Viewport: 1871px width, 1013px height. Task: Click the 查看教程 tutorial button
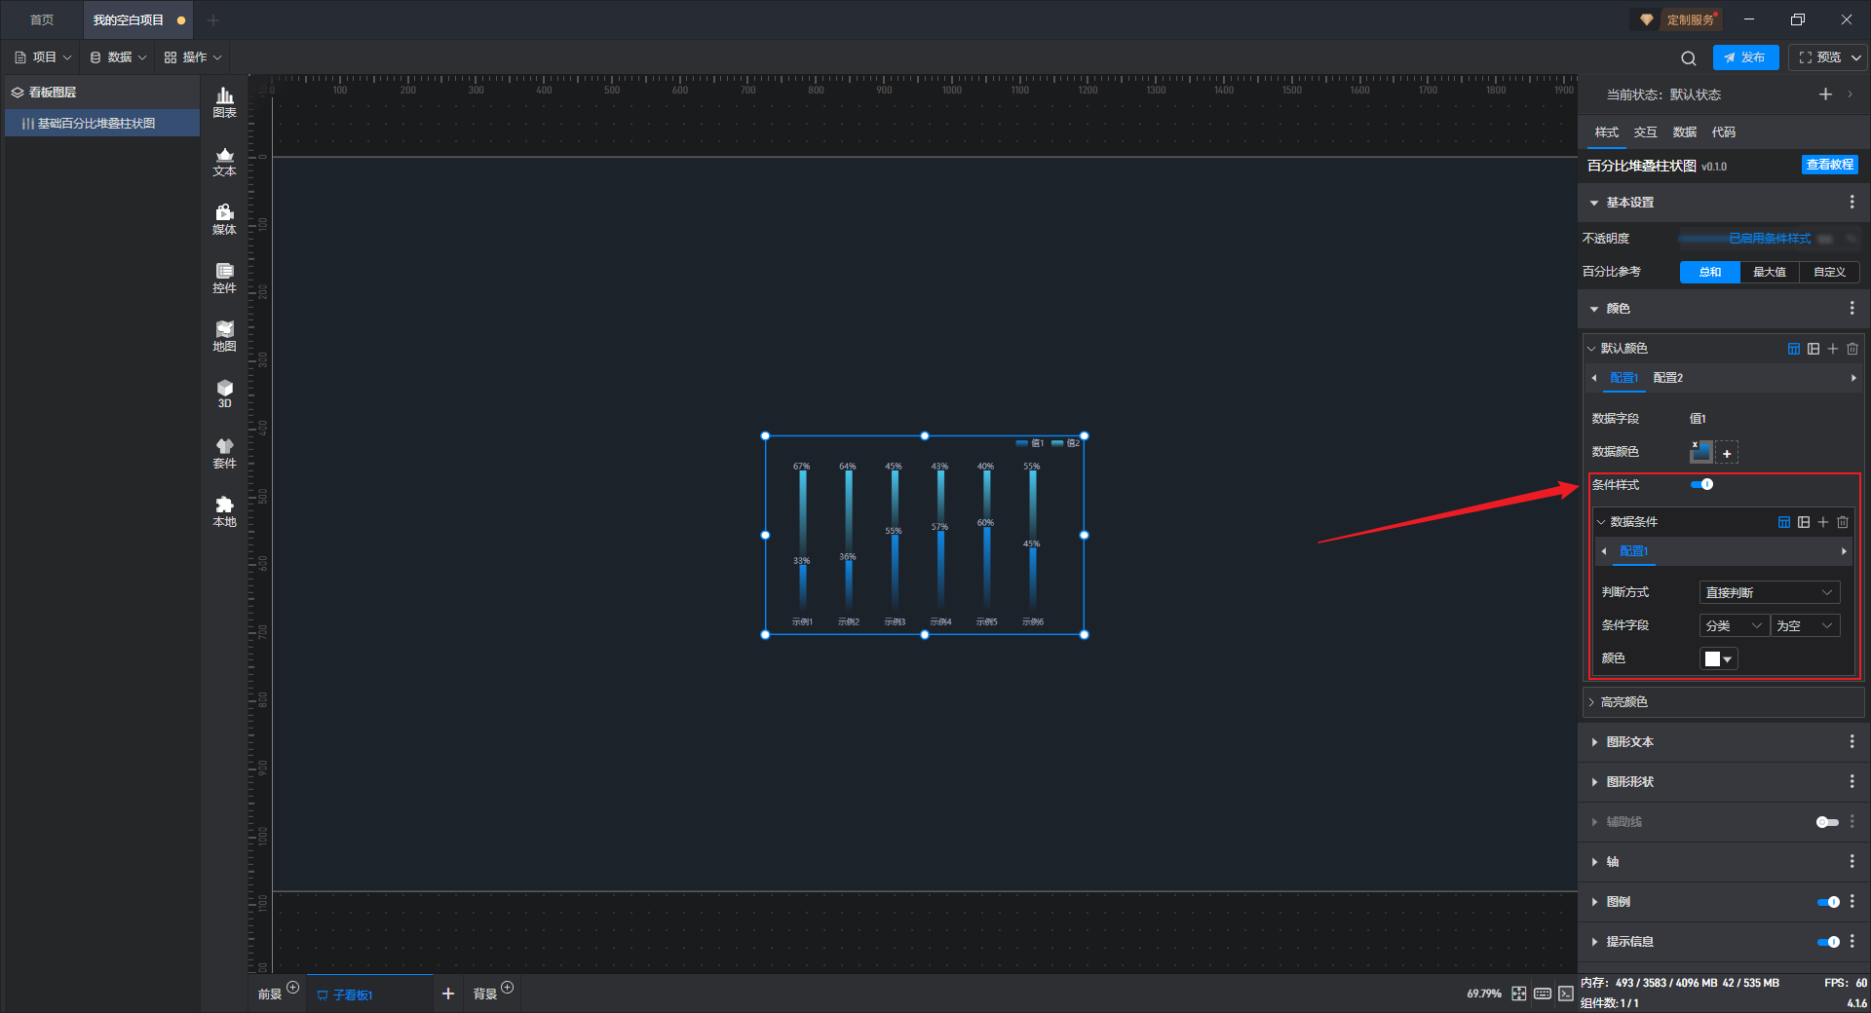point(1830,165)
